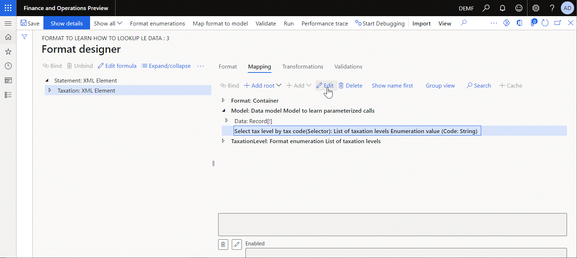Open attachments icon with zero badge

[x=534, y=23]
